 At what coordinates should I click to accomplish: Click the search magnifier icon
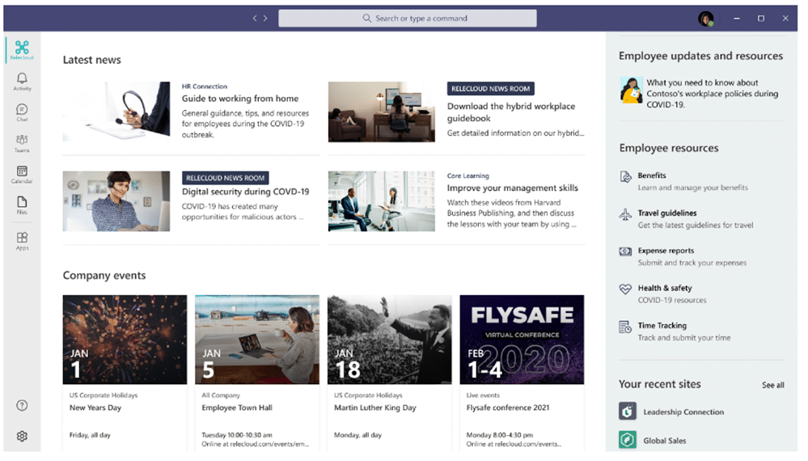(366, 18)
